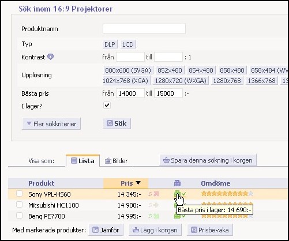Sort by Pris column arrow

tap(138, 183)
